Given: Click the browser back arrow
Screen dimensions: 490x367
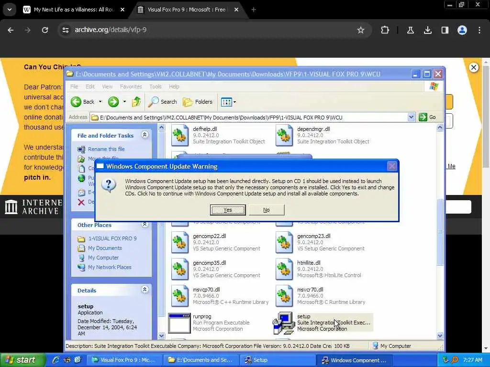Looking at the screenshot, I should tap(11, 30).
